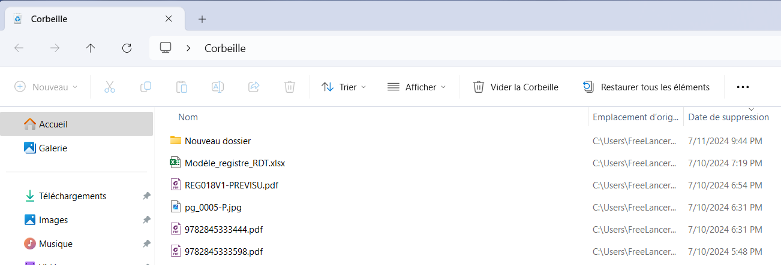Open the Afficher view dropdown
781x265 pixels.
tap(417, 87)
